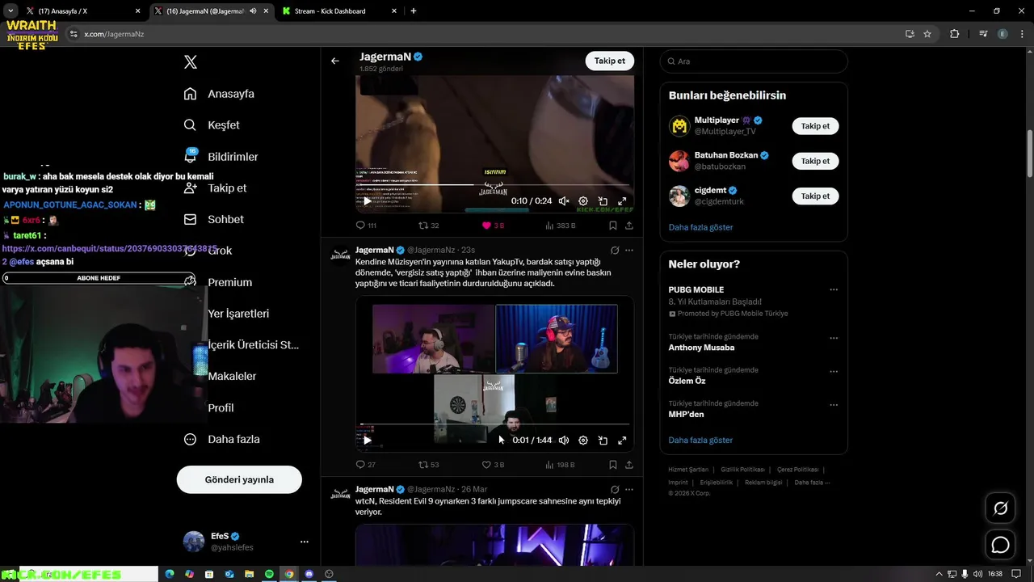
Task: Show more trends under Neler oluyor
Action: 700,440
